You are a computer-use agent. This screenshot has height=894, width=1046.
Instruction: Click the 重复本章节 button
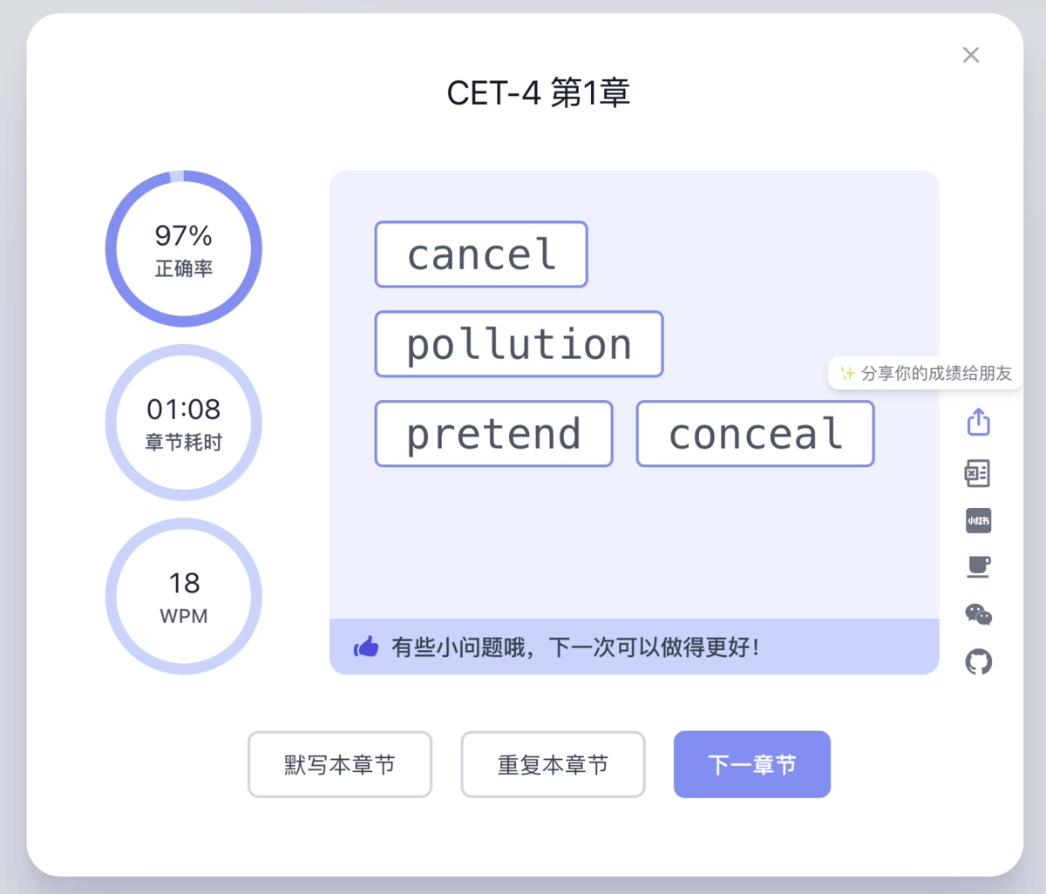553,764
